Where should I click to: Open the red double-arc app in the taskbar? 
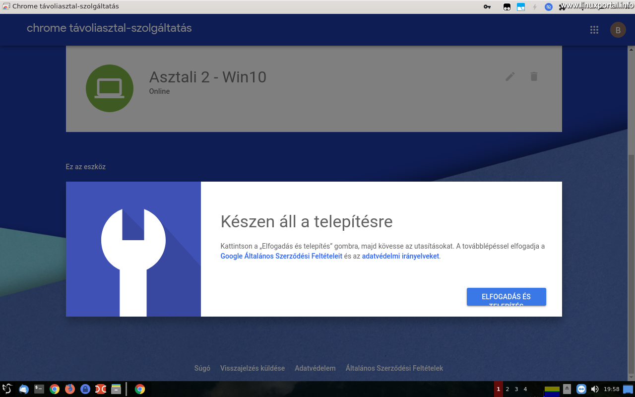point(101,389)
